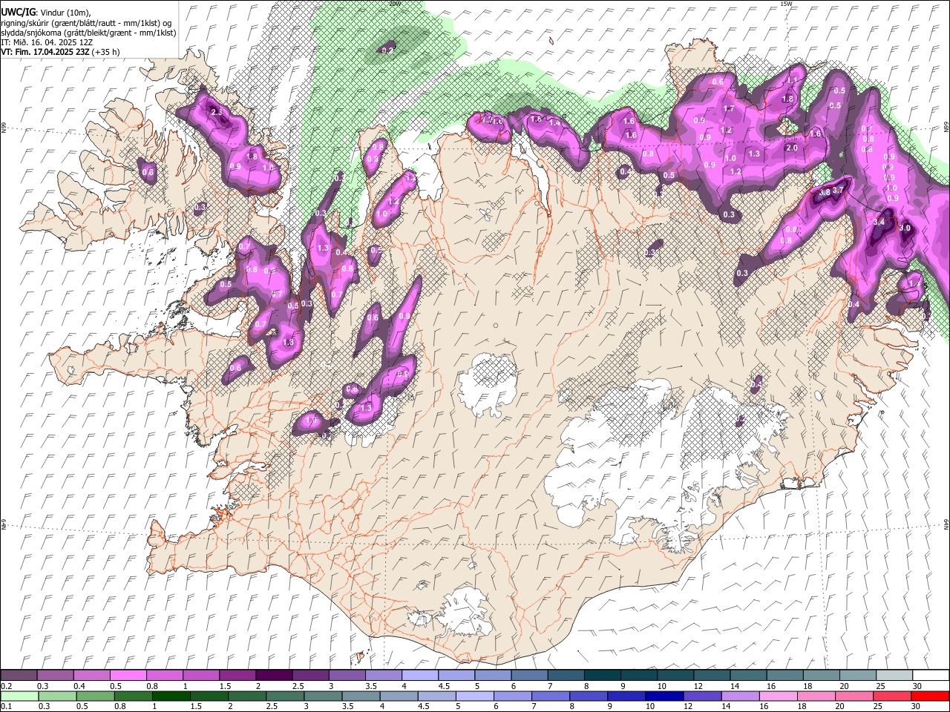950x712 pixels.
Task: Click the 20W longitude label
Action: pyautogui.click(x=394, y=4)
